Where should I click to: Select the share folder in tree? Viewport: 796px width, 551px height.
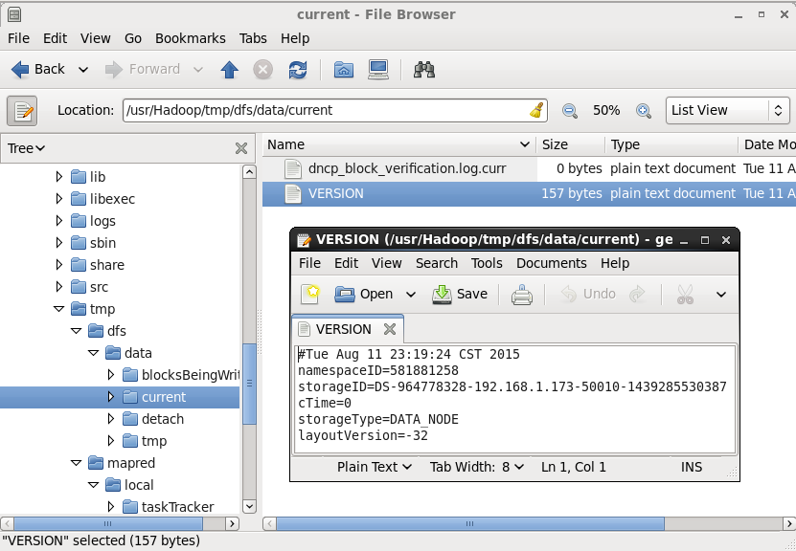107,265
